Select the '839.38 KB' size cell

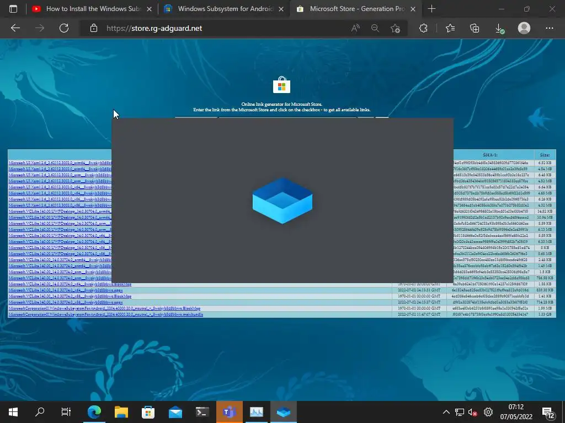point(545,290)
